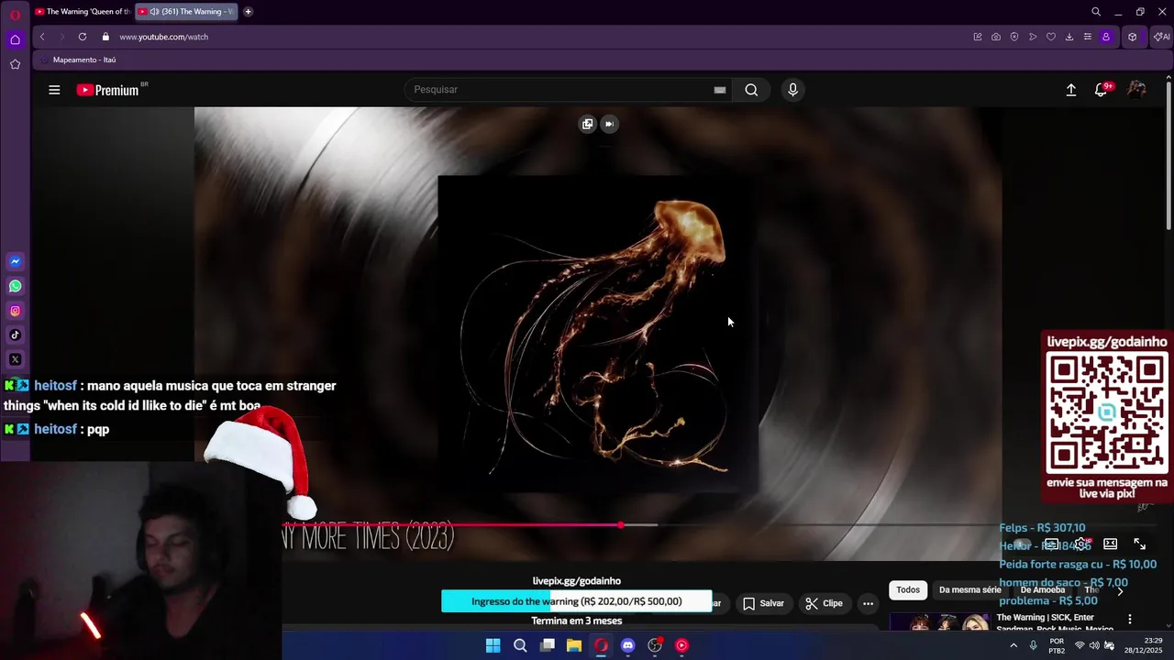The image size is (1174, 660).
Task: Open the on-screen keyboard in search box
Action: pos(720,90)
